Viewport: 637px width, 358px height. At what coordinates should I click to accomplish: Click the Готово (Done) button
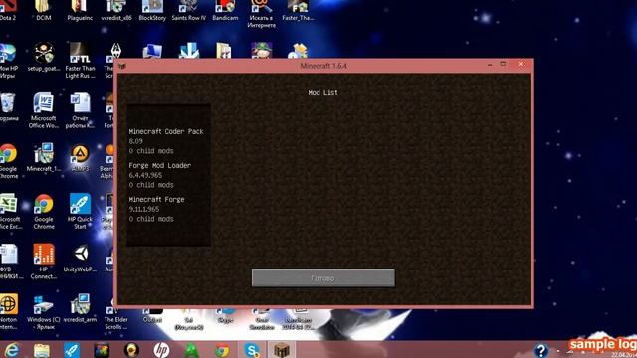pyautogui.click(x=322, y=278)
